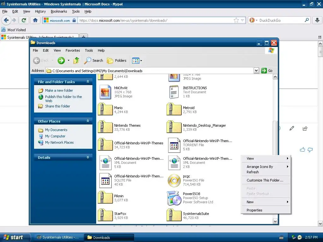Select the SQLITE file icon
The width and height of the screenshot is (323, 242).
click(x=105, y=181)
